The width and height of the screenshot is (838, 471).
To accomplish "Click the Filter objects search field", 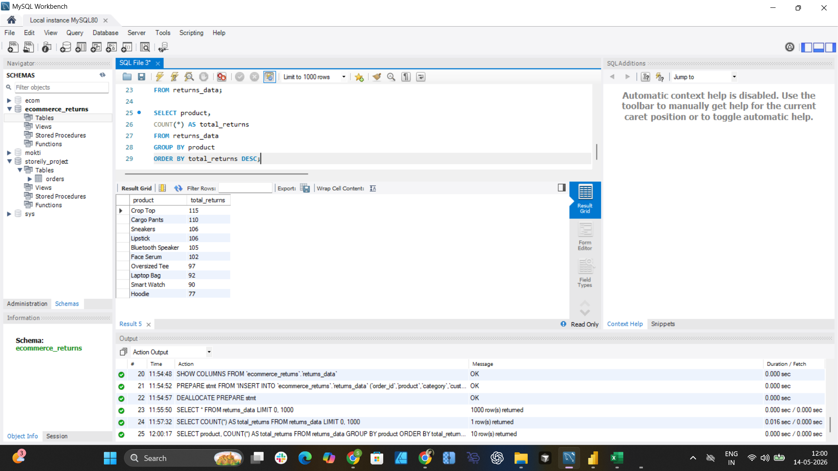I will point(62,87).
